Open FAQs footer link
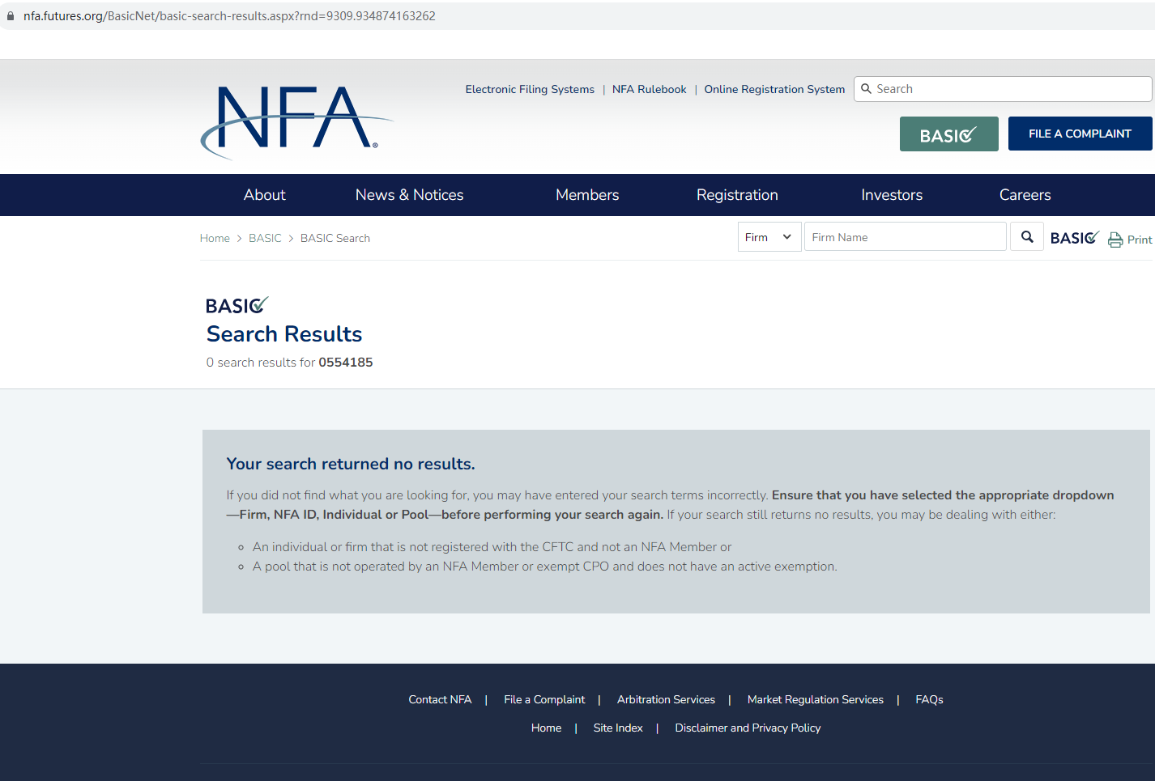 coord(930,699)
